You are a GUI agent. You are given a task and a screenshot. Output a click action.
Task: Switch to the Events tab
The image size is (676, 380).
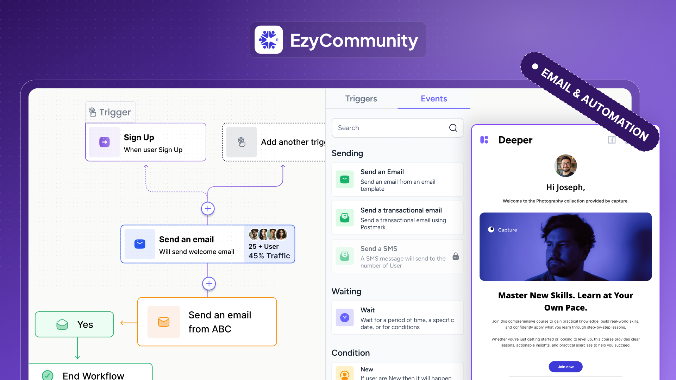point(434,99)
